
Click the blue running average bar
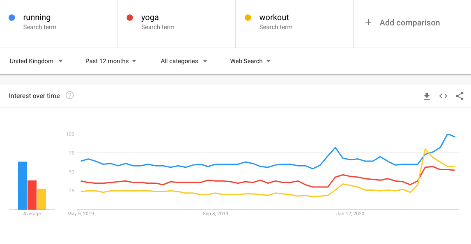[x=23, y=186]
